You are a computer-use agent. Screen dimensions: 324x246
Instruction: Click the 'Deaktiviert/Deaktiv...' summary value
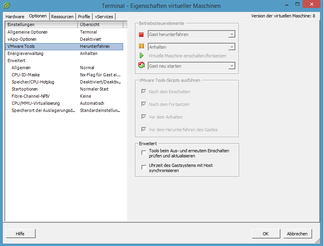101,82
